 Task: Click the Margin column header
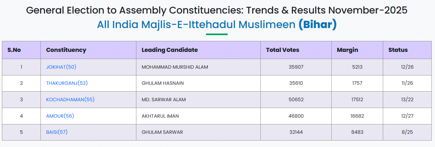(x=348, y=50)
